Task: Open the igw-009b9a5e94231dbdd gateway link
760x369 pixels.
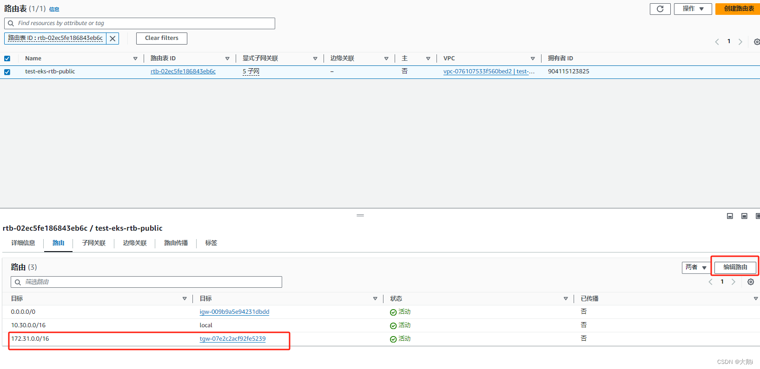Action: tap(234, 312)
